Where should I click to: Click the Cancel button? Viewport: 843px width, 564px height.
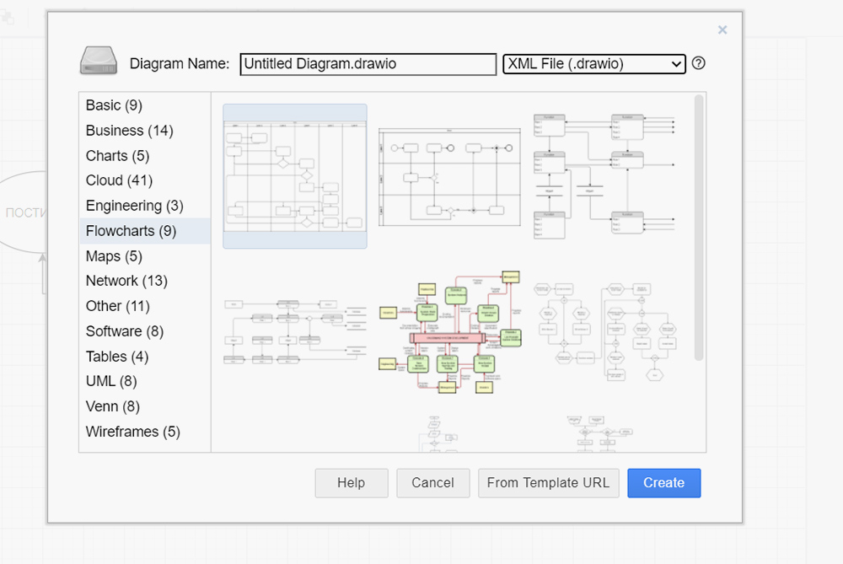(433, 483)
